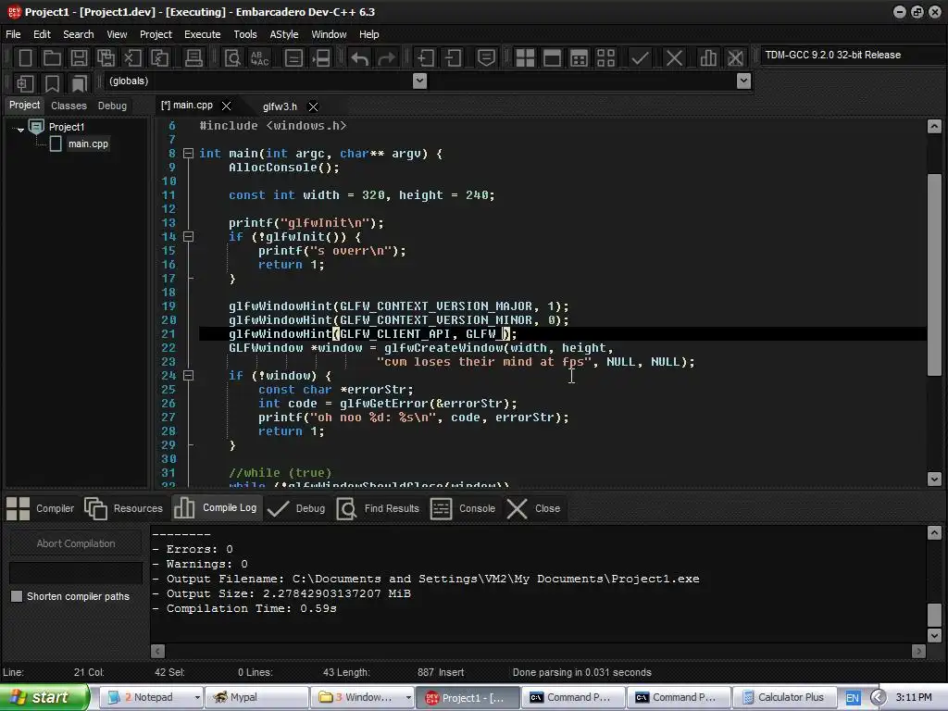Collapse the main function fold at line 8
Screen dimensions: 948x711
188,153
